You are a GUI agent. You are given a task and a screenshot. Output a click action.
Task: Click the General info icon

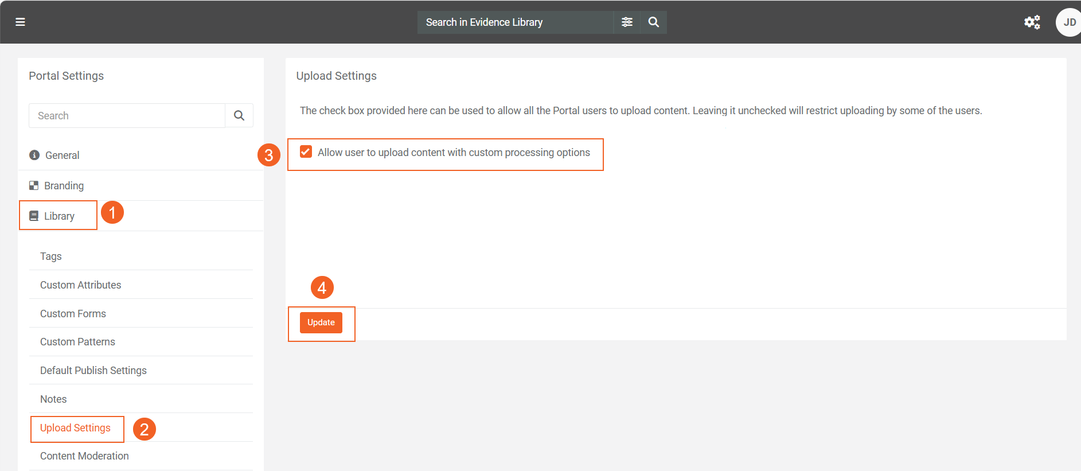pos(34,155)
